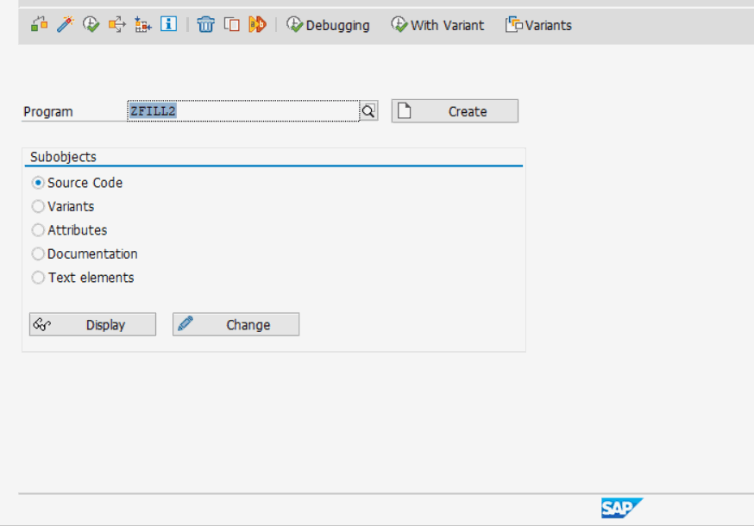Open value help for the Program field
Screen dimensions: 754x526
pyautogui.click(x=368, y=110)
